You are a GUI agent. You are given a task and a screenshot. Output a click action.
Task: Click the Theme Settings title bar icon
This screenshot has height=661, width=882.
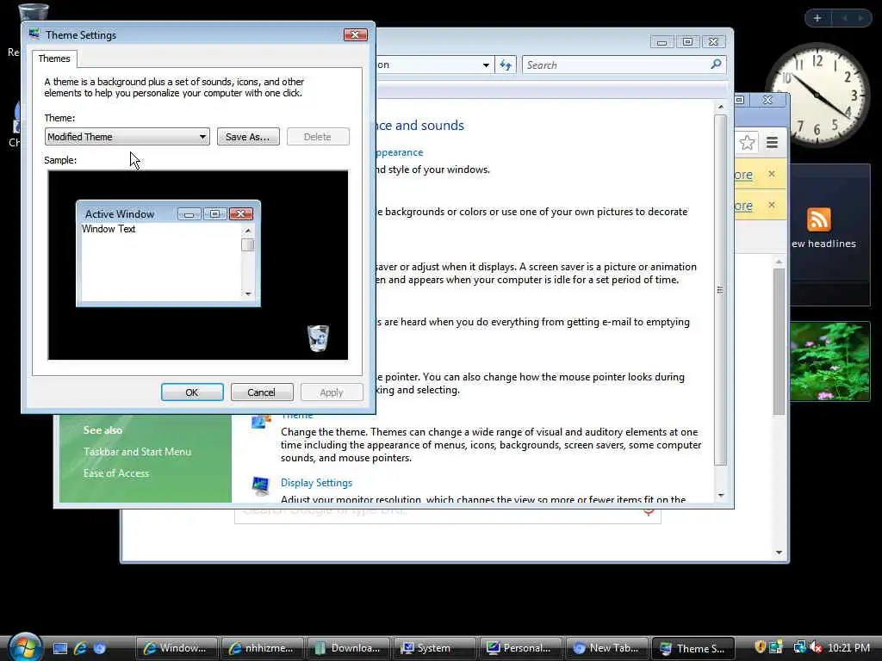point(34,34)
